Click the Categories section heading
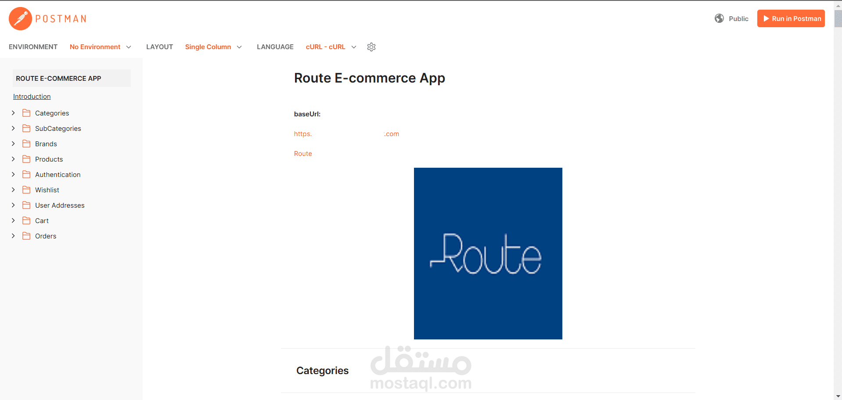Viewport: 842px width, 400px height. [x=322, y=371]
